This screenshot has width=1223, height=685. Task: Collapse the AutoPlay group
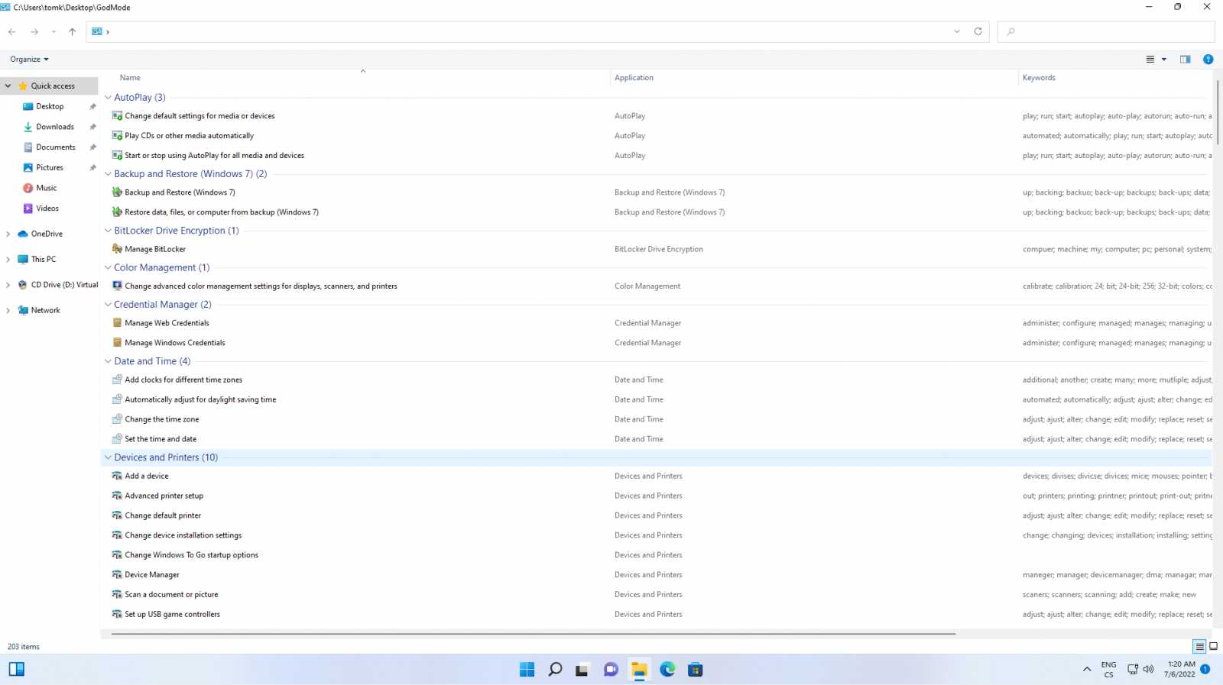pos(108,97)
